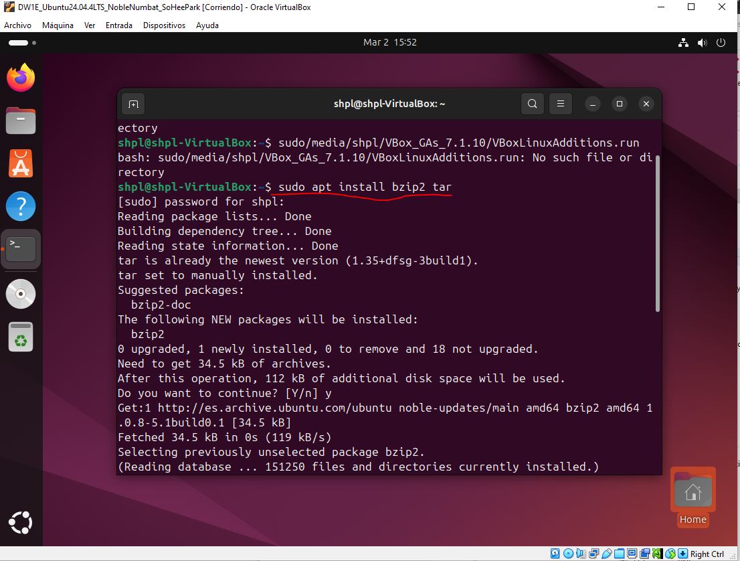Screen dimensions: 740x561
Task: Click the 'Selecting previously unselected package bzip2.' line
Action: (271, 452)
